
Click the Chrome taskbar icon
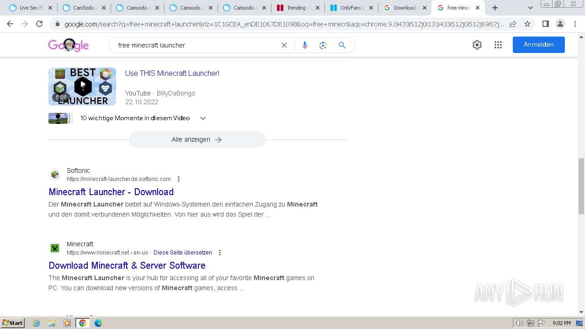point(83,323)
